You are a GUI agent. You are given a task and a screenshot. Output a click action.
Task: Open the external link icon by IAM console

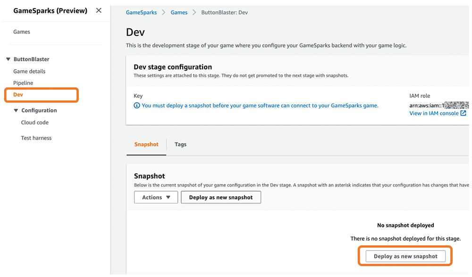click(x=464, y=113)
